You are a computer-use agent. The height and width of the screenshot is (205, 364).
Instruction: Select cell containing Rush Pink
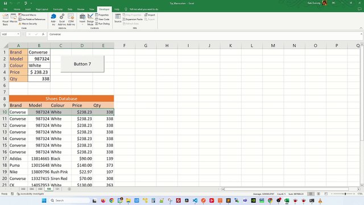[61, 172]
